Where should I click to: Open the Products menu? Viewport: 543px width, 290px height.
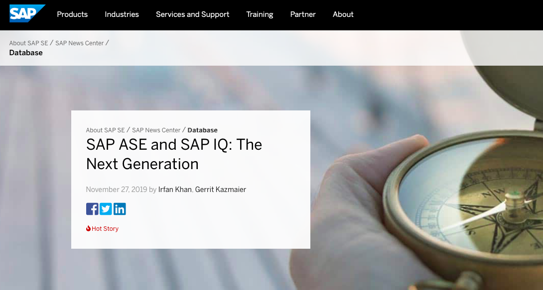[x=72, y=14]
